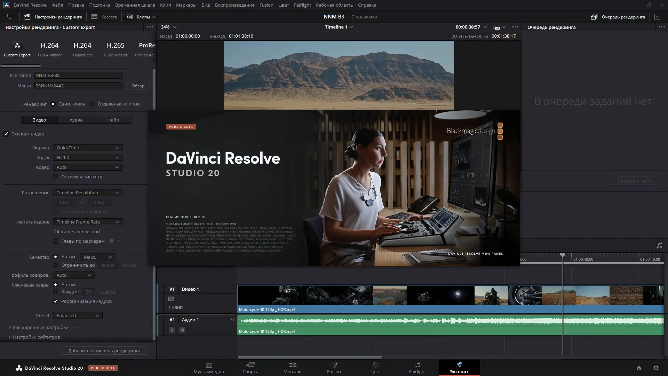Open the Кодек H.264 dropdown
This screenshot has height=376, width=668.
pos(87,158)
